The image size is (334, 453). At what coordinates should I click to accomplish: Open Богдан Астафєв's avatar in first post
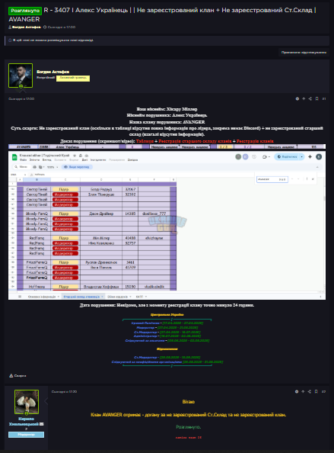click(21, 75)
